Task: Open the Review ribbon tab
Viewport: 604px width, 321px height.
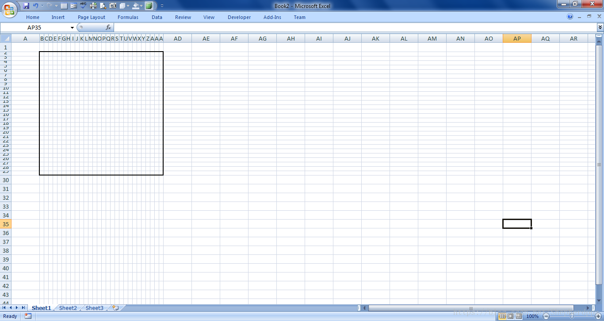Action: click(183, 17)
